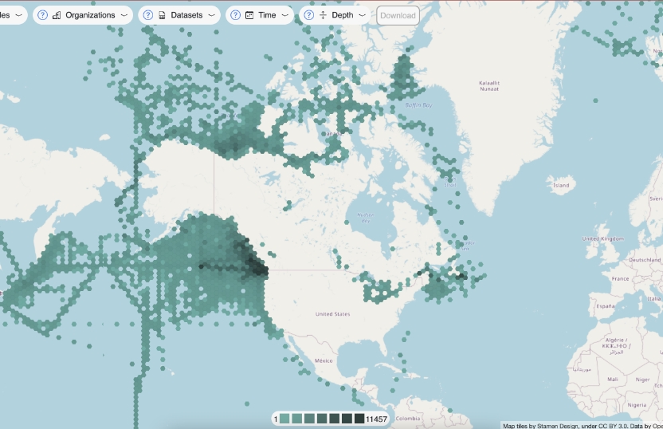Click the help icon beside Depth
The image size is (663, 429).
click(309, 15)
